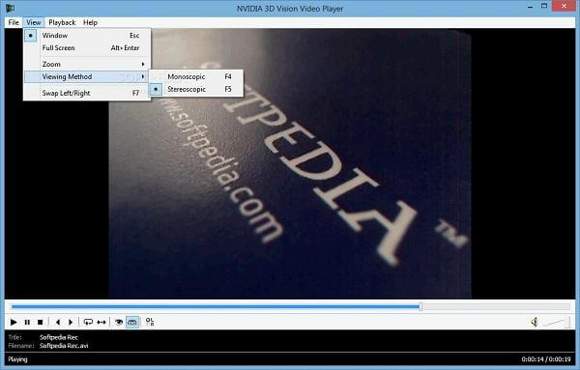Click the Playing status text
Screen dimensions: 580x370
click(17, 359)
